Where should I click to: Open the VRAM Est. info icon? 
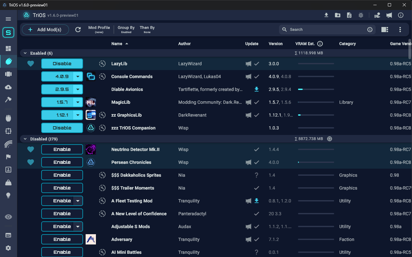coord(320,44)
